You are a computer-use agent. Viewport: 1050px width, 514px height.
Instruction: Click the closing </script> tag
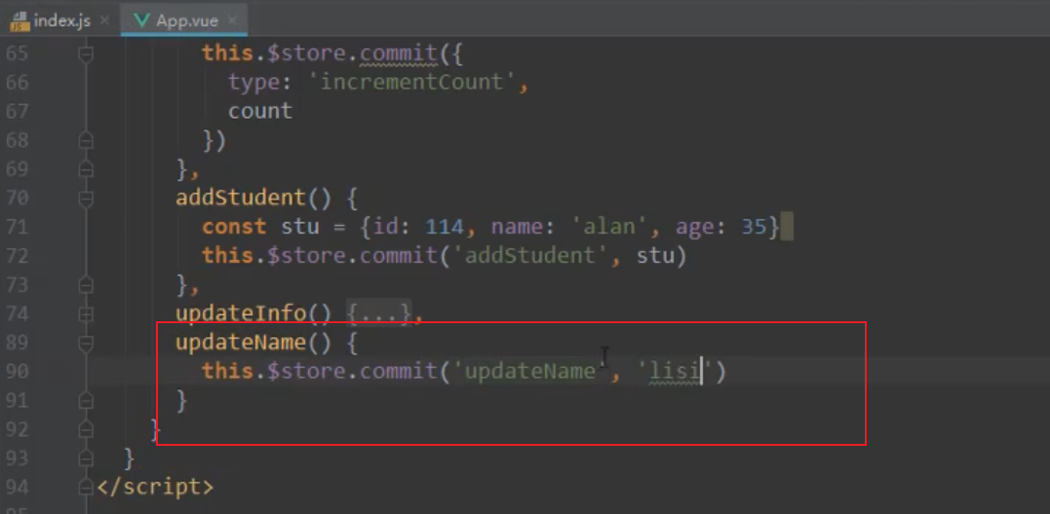[x=155, y=488]
